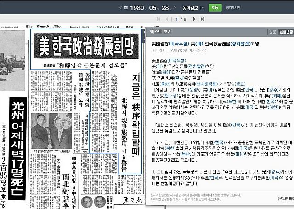Go to the next newspaper page
The width and height of the screenshot is (294, 209).
click(x=194, y=19)
